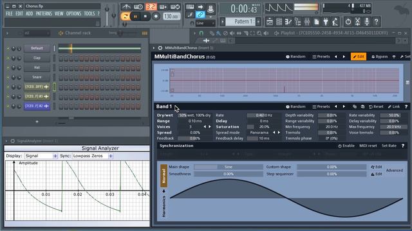Open the VIEW menu
The image size is (412, 231).
pos(59,13)
